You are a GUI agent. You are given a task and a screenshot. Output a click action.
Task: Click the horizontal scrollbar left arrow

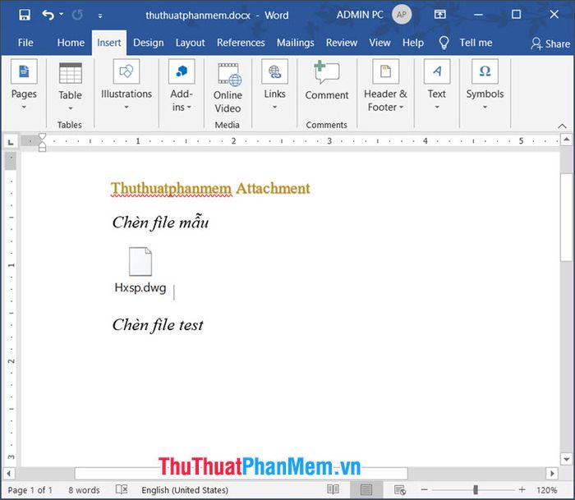pyautogui.click(x=9, y=473)
